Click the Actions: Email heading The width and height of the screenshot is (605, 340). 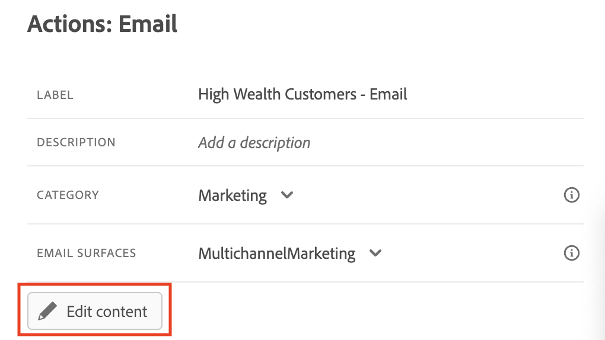coord(102,24)
